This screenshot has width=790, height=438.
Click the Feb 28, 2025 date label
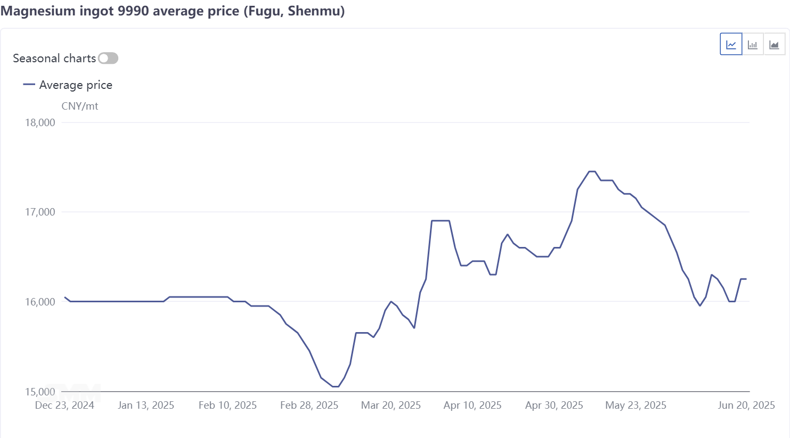pyautogui.click(x=309, y=405)
